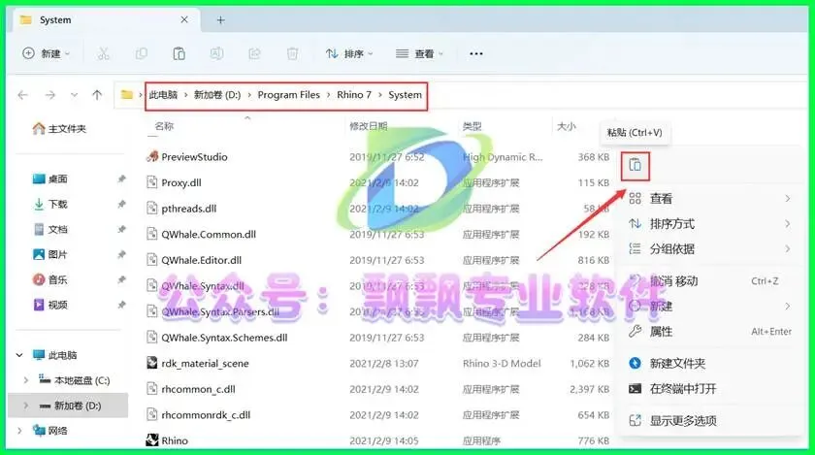Viewport: 815px width, 455px height.
Task: Select 本地磁盘 (C:) in the sidebar
Action: coord(75,380)
